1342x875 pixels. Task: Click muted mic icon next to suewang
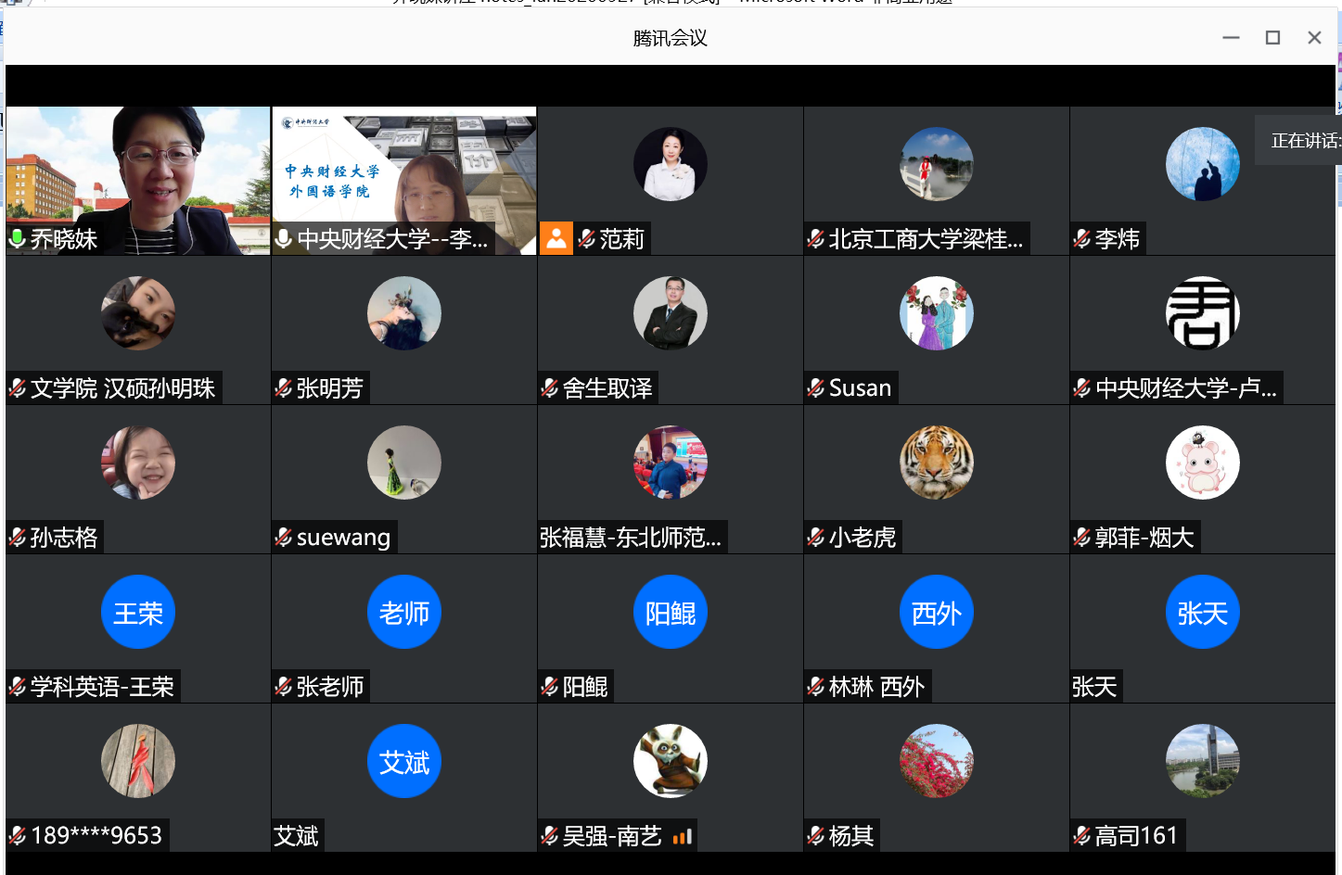pos(283,538)
